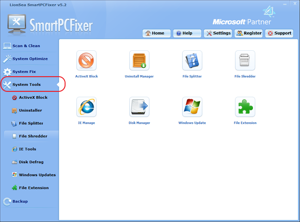
Task: Select File Shredder in the sidebar
Action: (31, 136)
